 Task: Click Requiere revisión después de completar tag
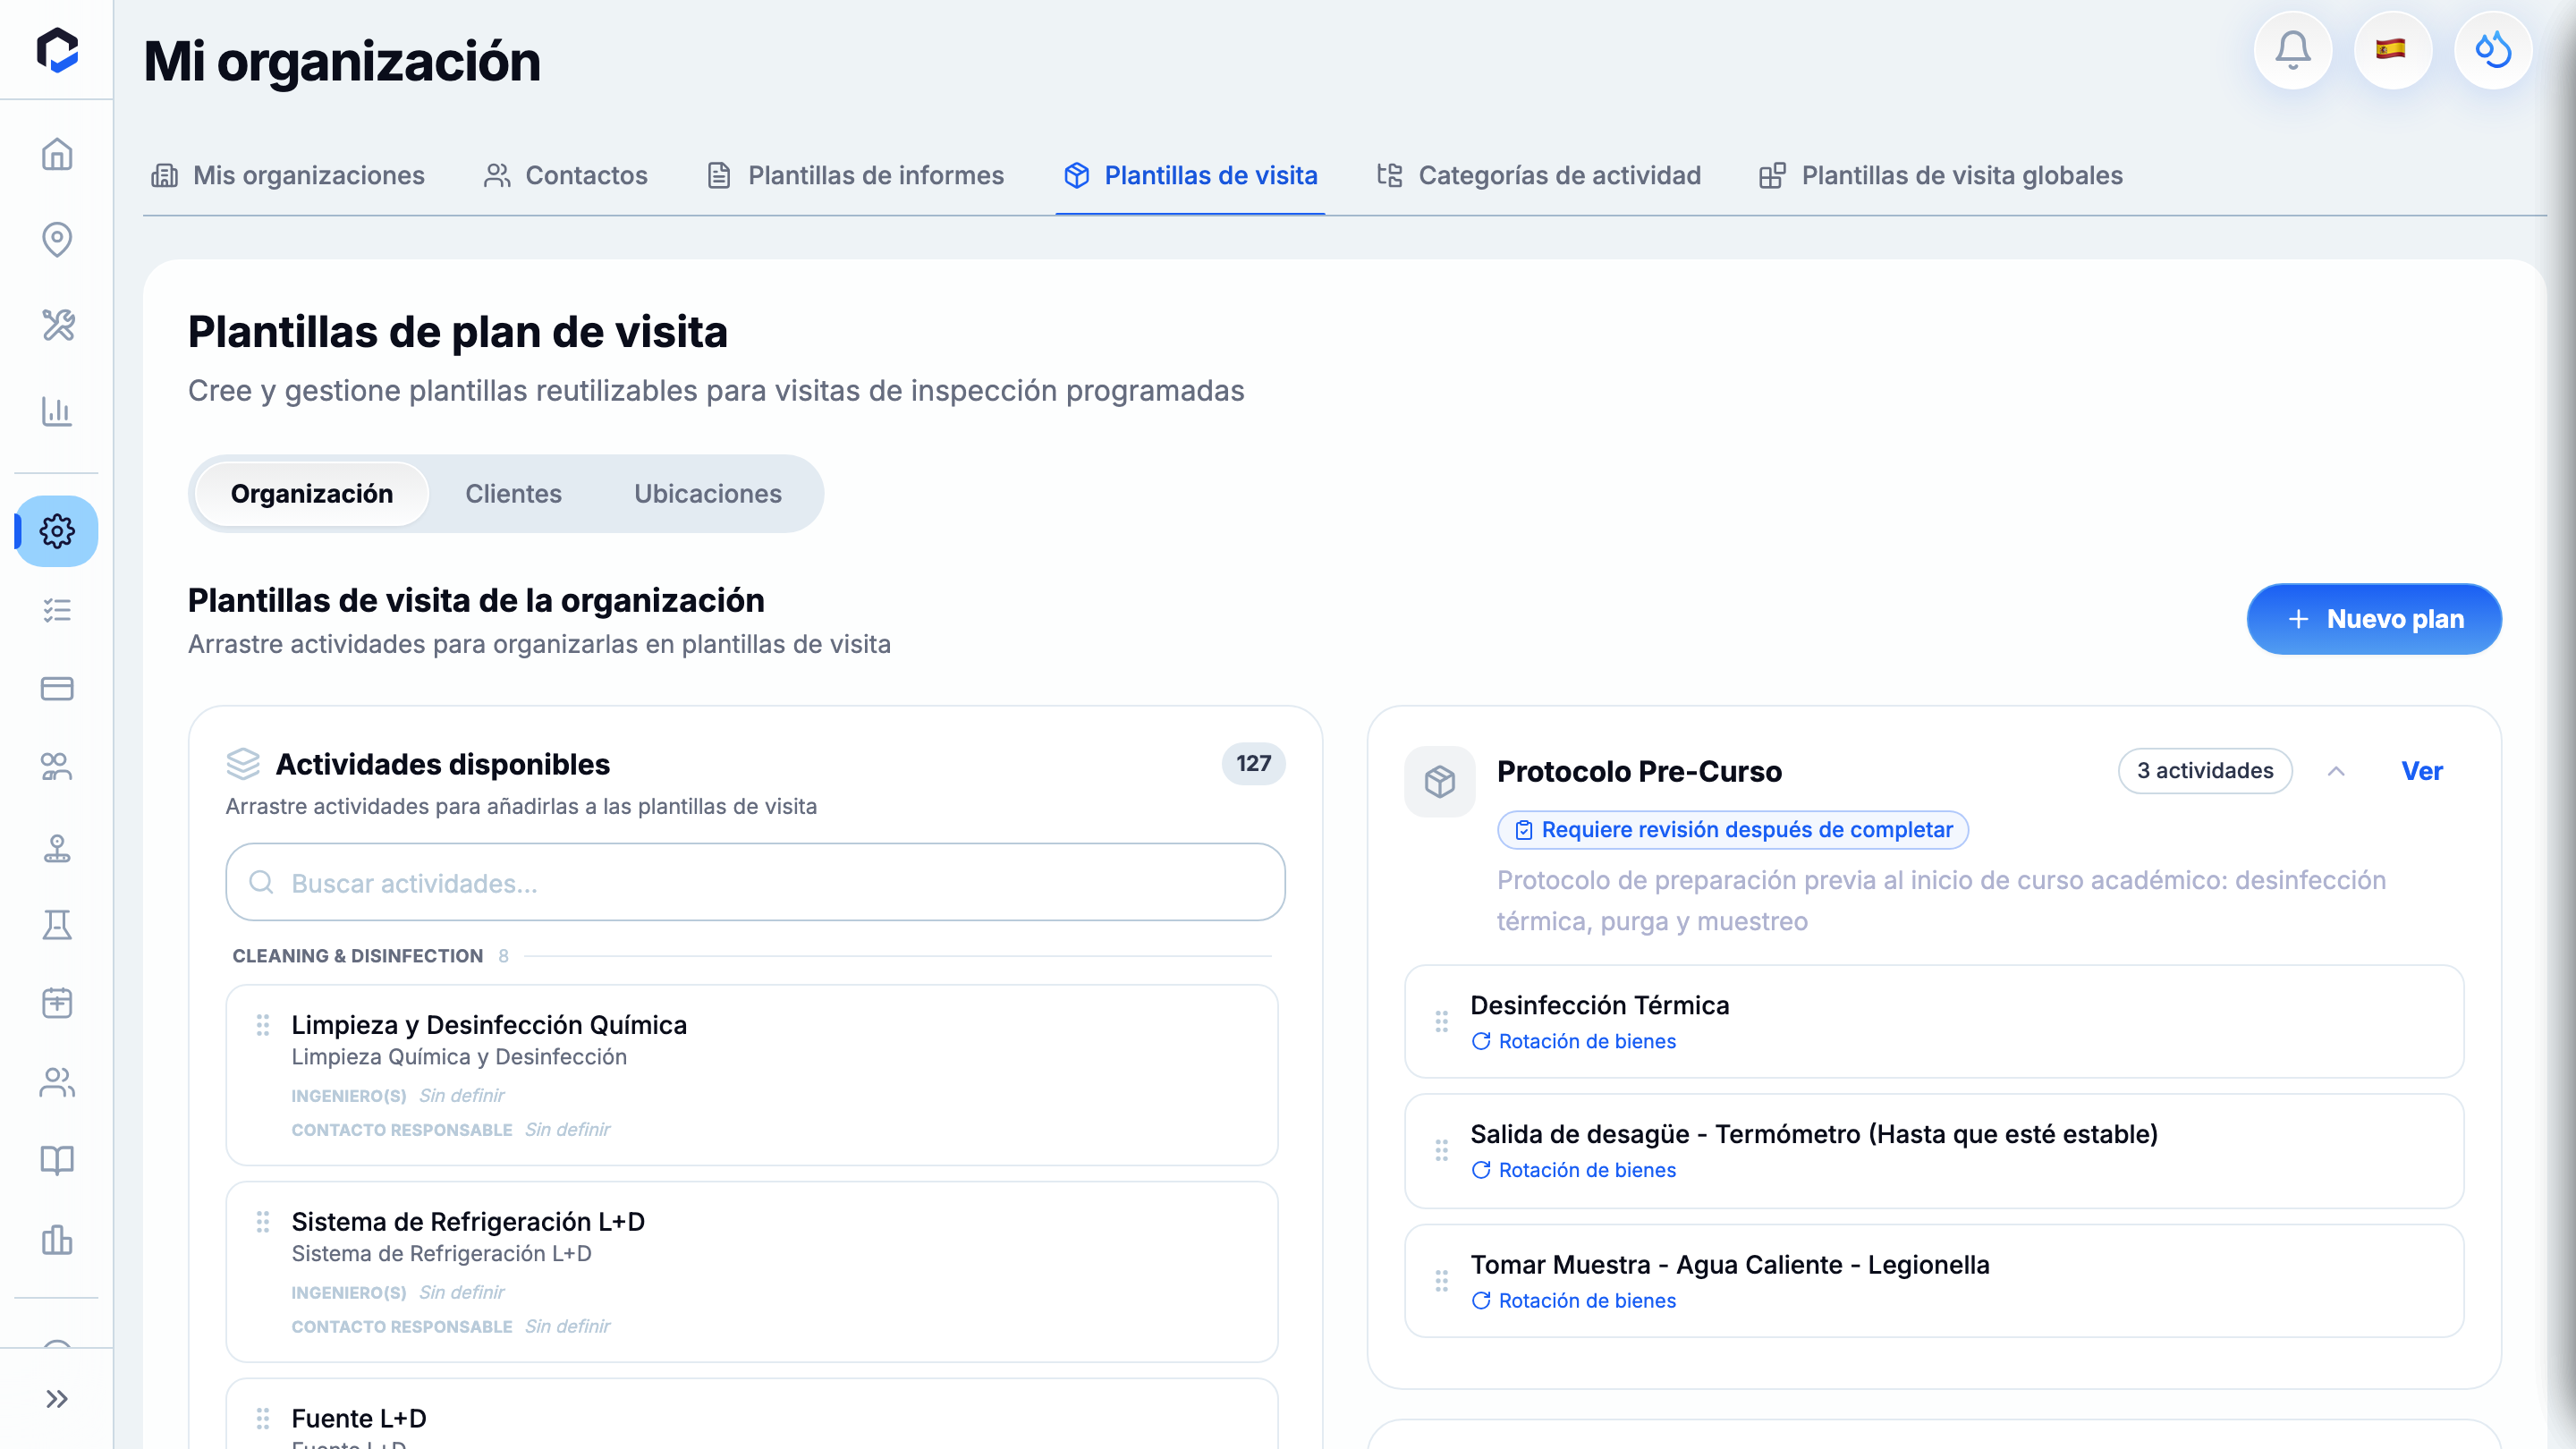tap(1732, 830)
